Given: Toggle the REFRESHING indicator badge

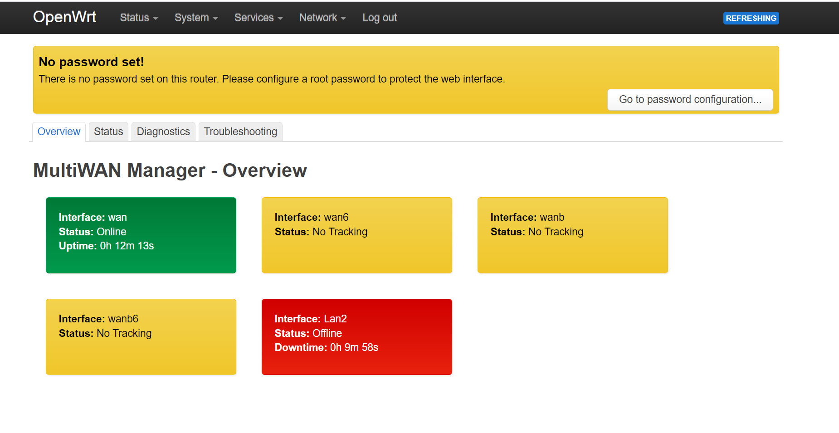Looking at the screenshot, I should [x=751, y=18].
